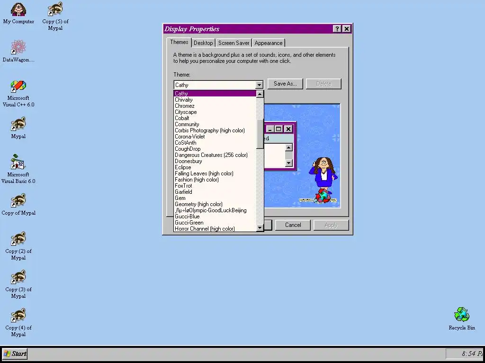Choose Dangerous Creatures (256 color) theme
This screenshot has width=485, height=363.
pos(215,155)
